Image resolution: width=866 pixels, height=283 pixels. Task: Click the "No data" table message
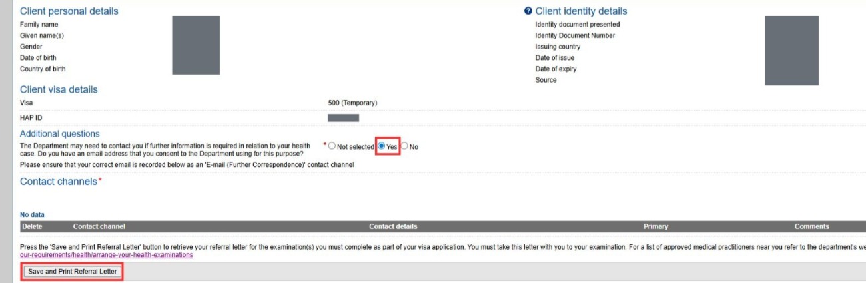(x=33, y=215)
